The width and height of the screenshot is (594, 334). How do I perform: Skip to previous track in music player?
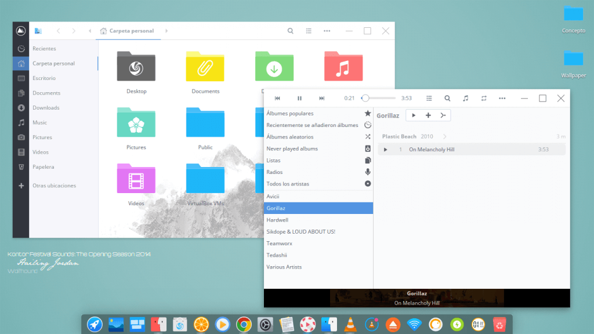pos(277,99)
